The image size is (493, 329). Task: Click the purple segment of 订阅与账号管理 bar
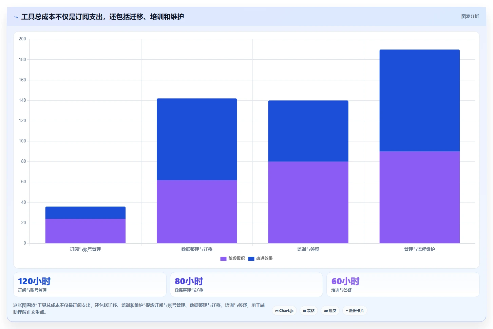pyautogui.click(x=86, y=231)
